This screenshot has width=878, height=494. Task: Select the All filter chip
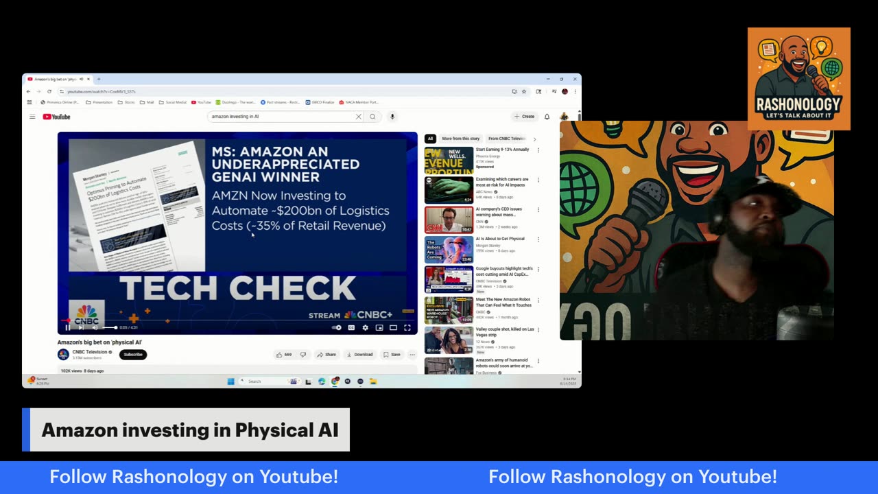pos(430,139)
